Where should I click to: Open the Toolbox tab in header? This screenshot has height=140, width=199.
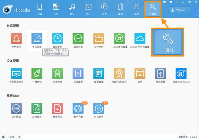pos(153,9)
